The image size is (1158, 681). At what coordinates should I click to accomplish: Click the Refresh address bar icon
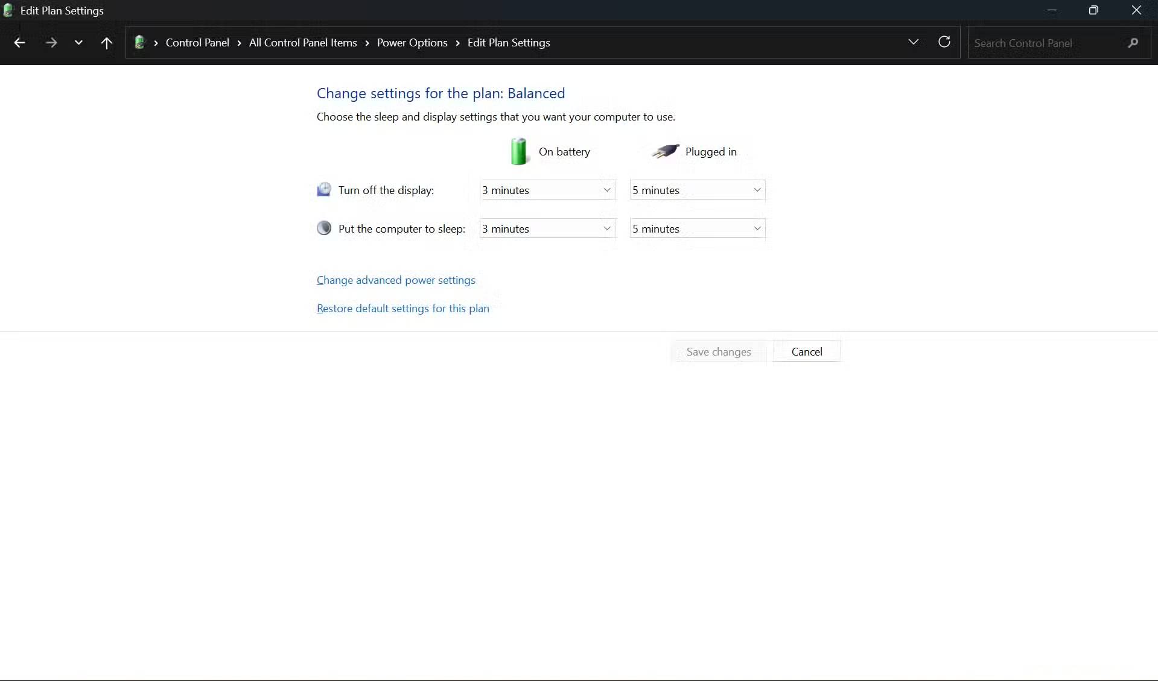(944, 42)
